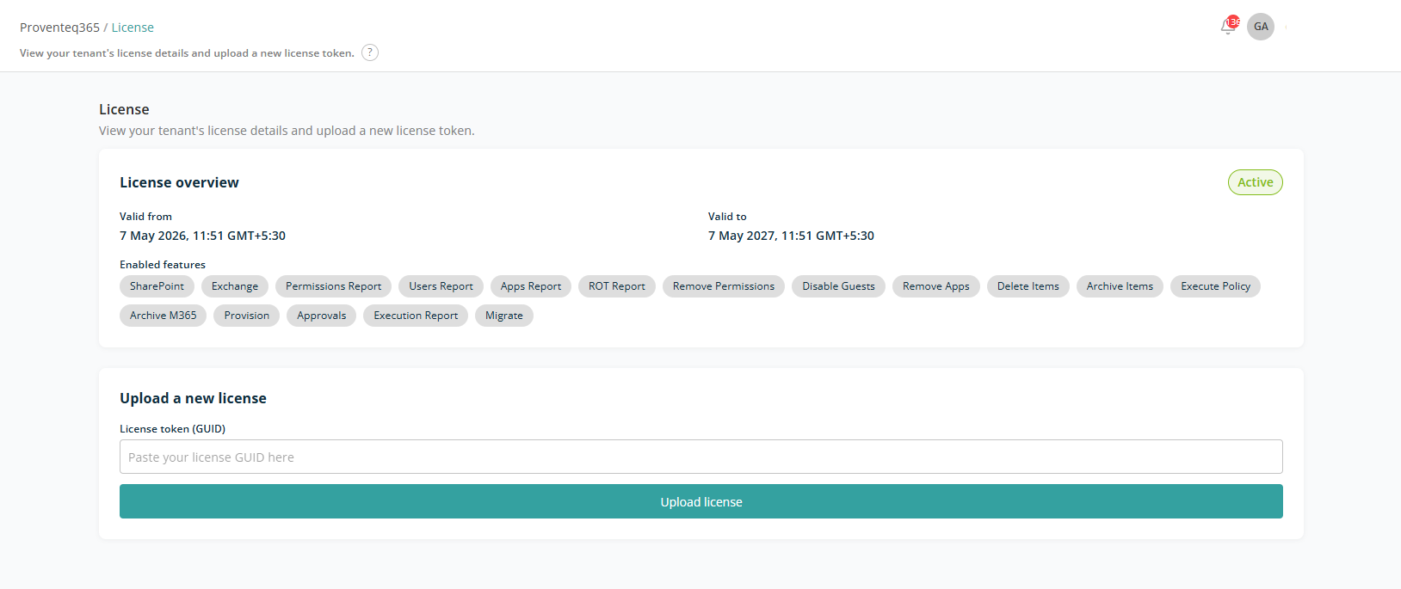Click the Apps Report chip
Viewport: 1401px width, 589px height.
(531, 286)
